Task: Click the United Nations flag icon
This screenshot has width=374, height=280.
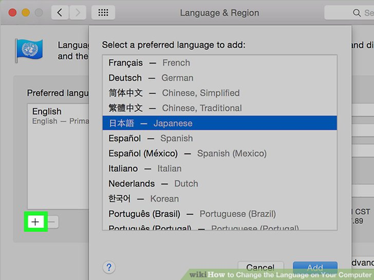Action: coord(29,51)
